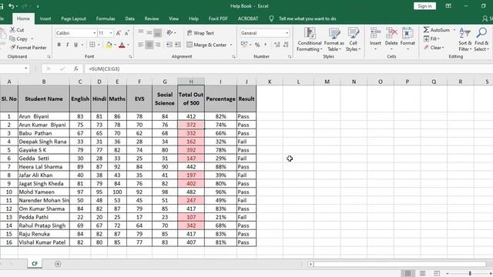Open Conditional Formatting menu
Image resolution: width=493 pixels, height=277 pixels.
click(x=310, y=39)
